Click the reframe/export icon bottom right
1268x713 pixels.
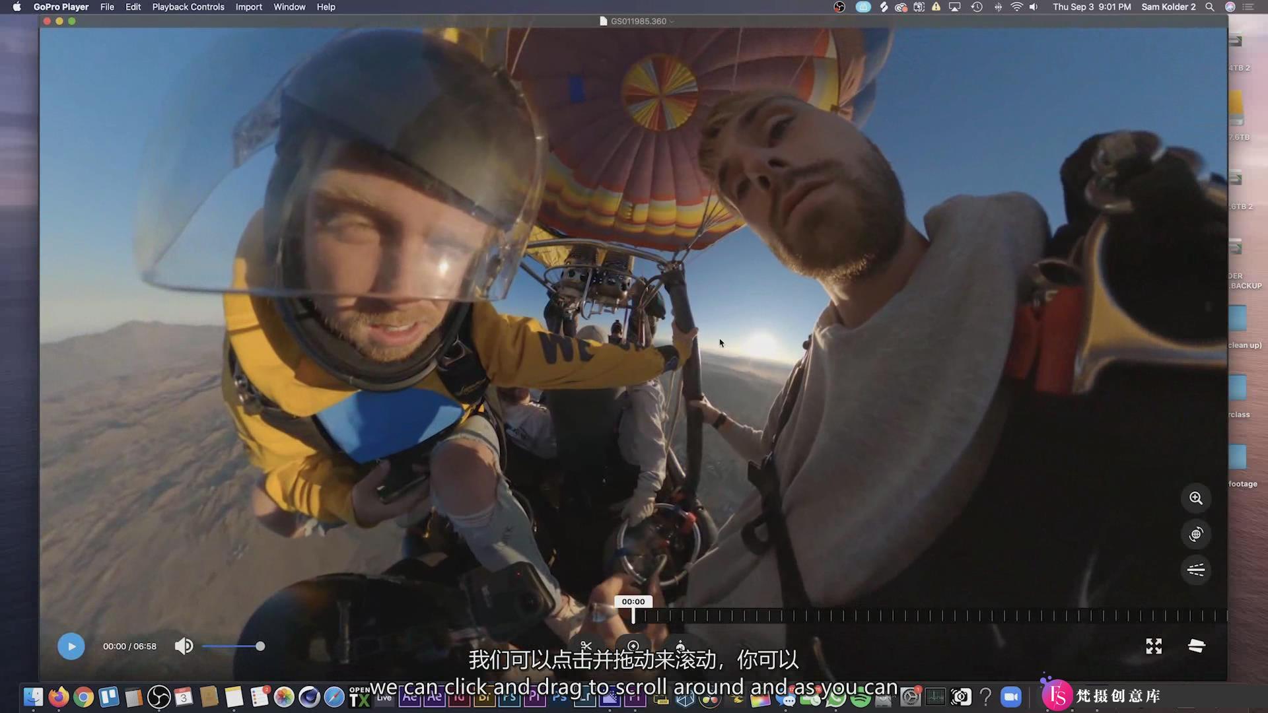1197,646
